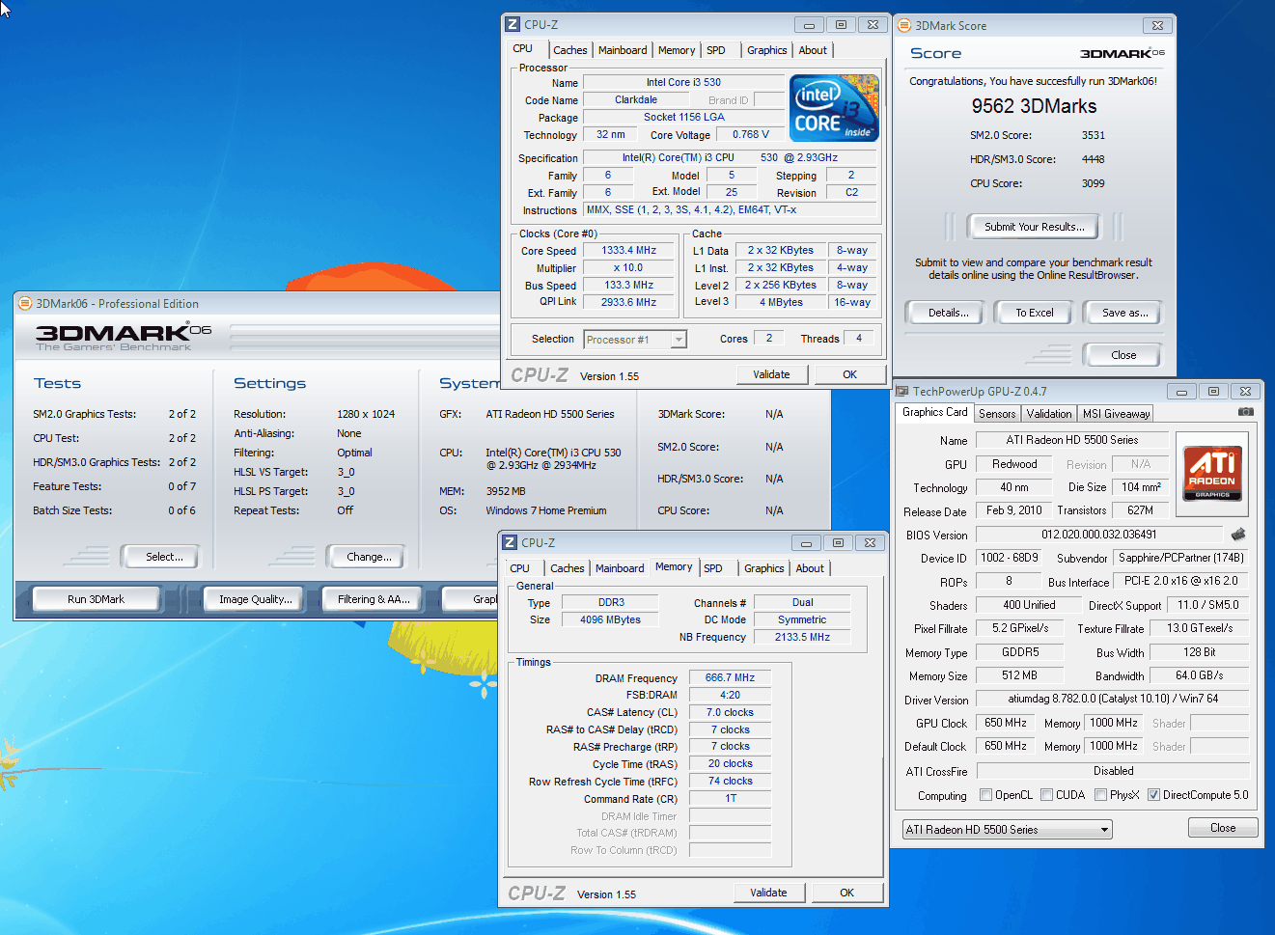Click the Driver Version field atiumdag 8.782.0.0
Screen dimensions: 1275x935
[1113, 699]
